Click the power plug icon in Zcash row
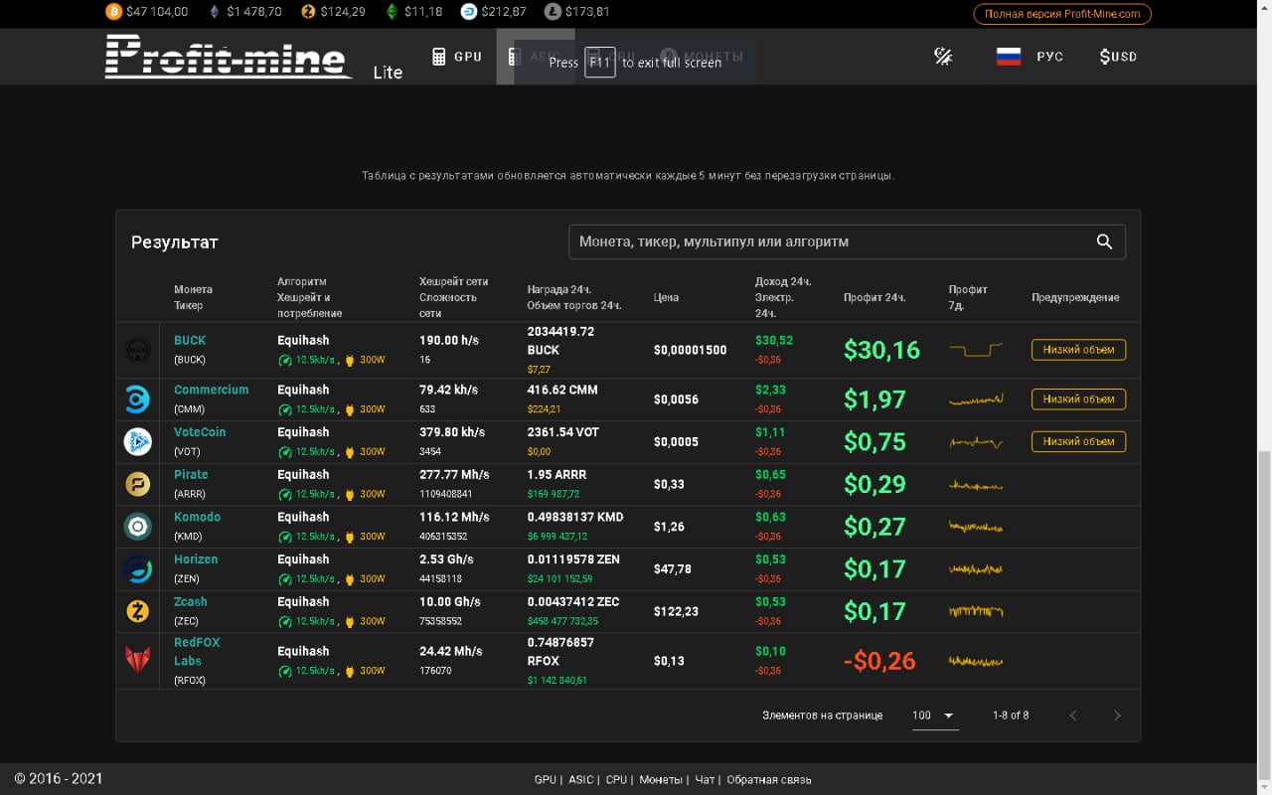Viewport: 1272px width, 795px height. pyautogui.click(x=349, y=621)
